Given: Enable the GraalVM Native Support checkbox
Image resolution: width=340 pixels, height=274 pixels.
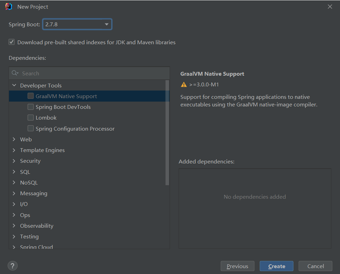Looking at the screenshot, I should [31, 96].
